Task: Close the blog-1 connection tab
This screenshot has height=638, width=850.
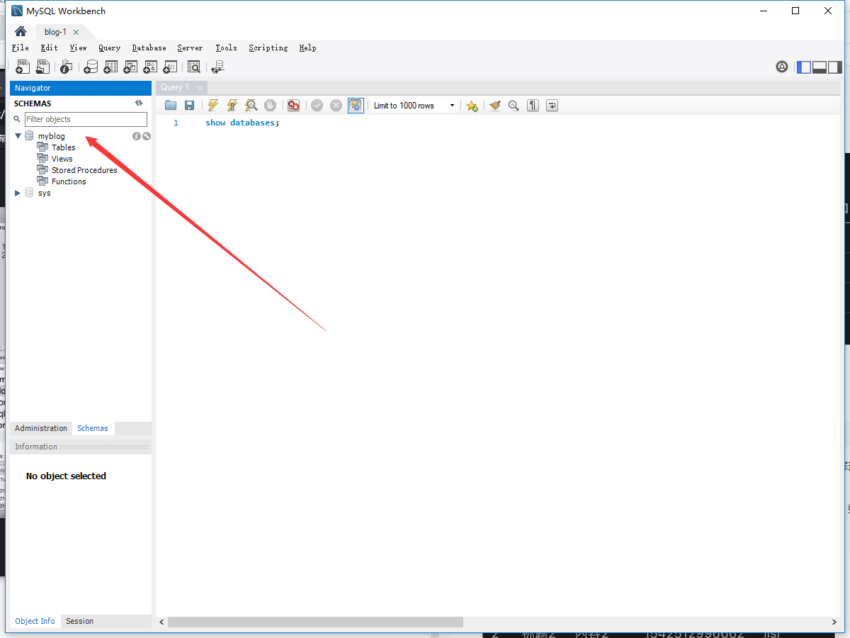Action: pos(76,32)
